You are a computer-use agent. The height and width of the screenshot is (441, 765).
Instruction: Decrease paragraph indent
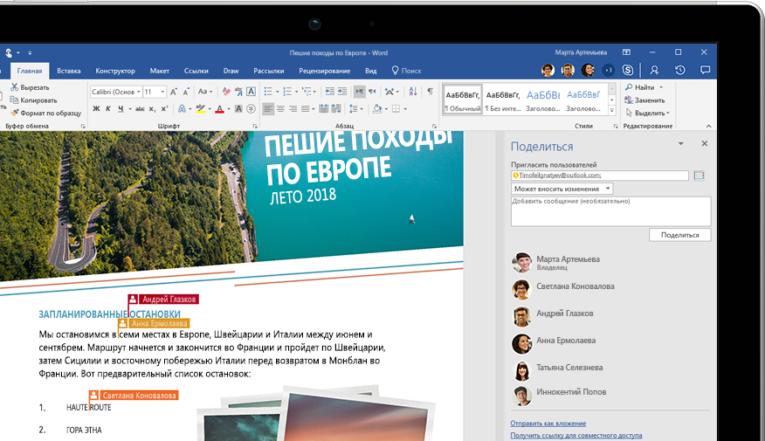(x=330, y=91)
